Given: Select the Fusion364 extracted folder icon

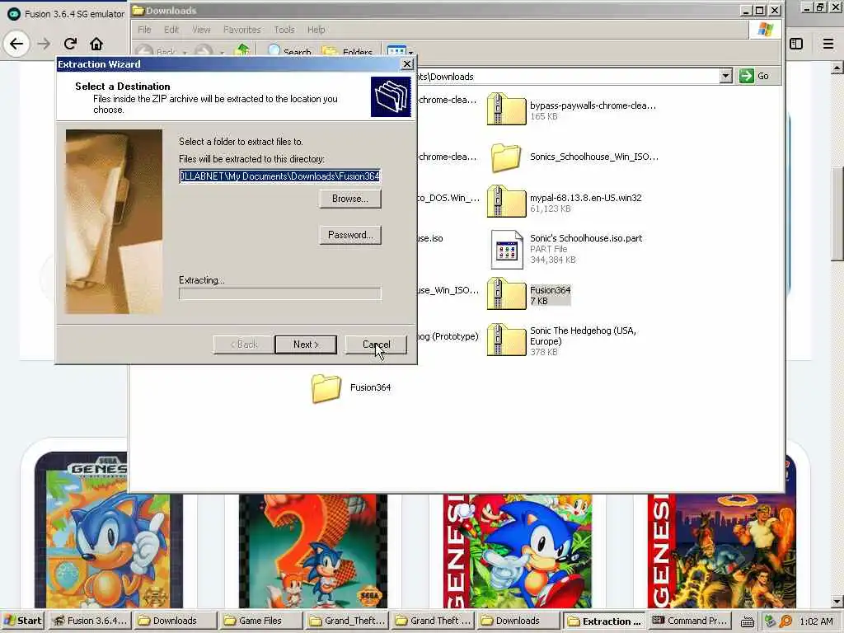Looking at the screenshot, I should coord(326,388).
